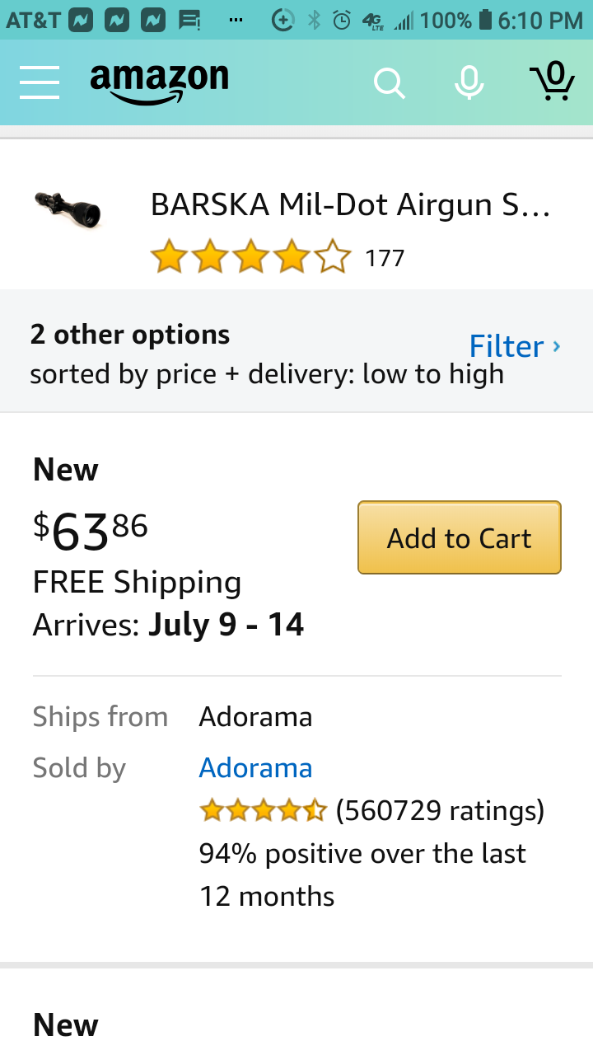Tap the chevron next to Filter

[557, 346]
